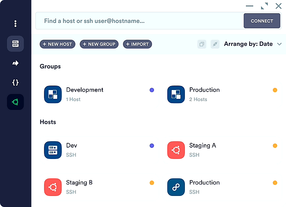Open Port Forwarding arrow icon in sidebar

point(15,63)
